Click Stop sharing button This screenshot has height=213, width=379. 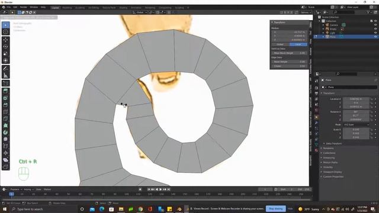tap(275, 209)
